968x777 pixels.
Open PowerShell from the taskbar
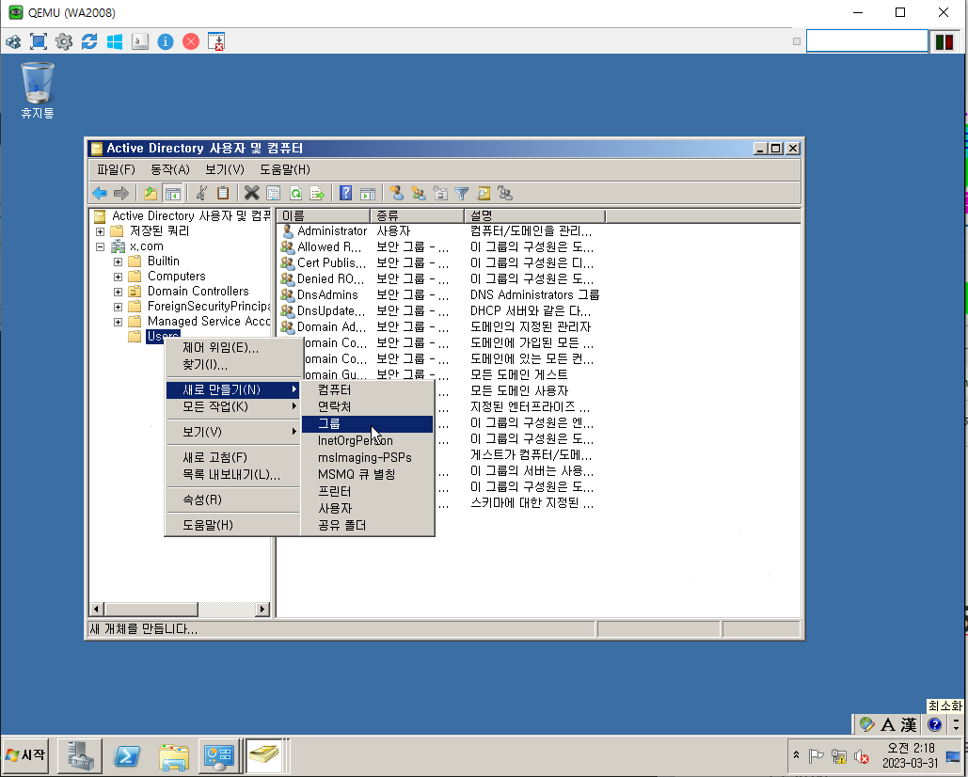(127, 755)
